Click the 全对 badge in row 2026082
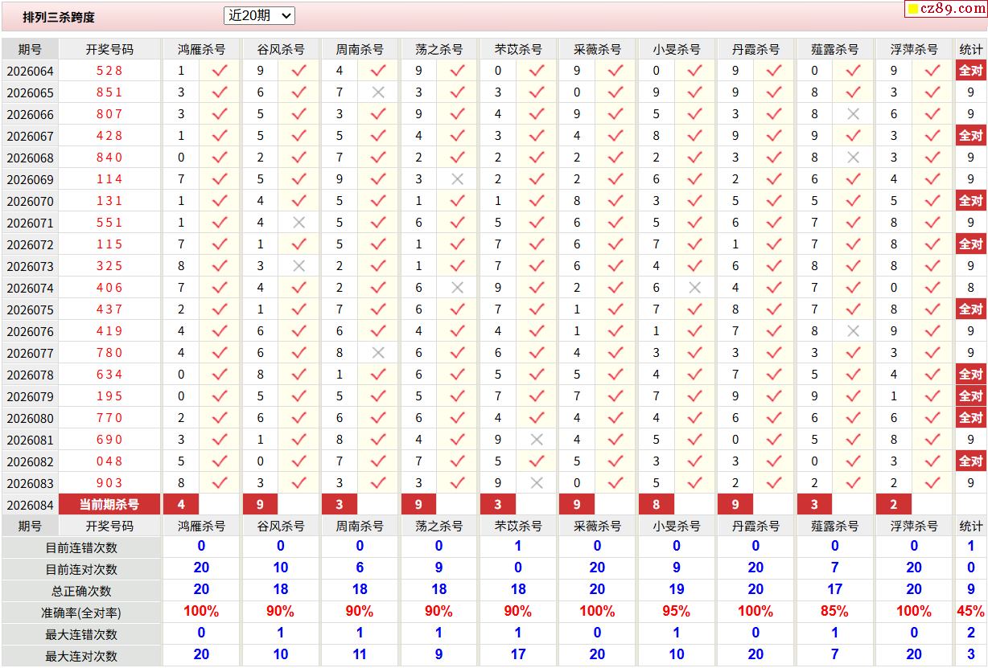 [x=970, y=461]
